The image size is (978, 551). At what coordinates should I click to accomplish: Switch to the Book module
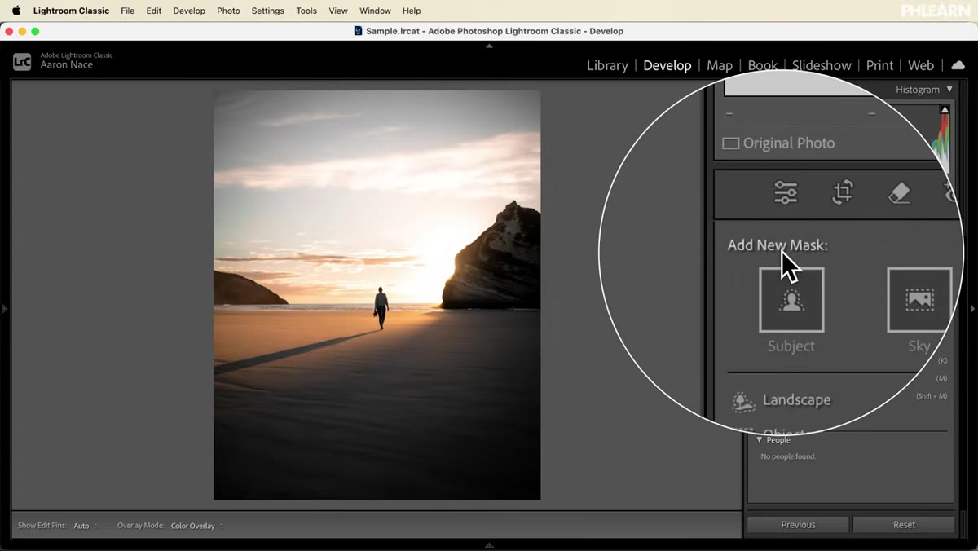pos(762,65)
